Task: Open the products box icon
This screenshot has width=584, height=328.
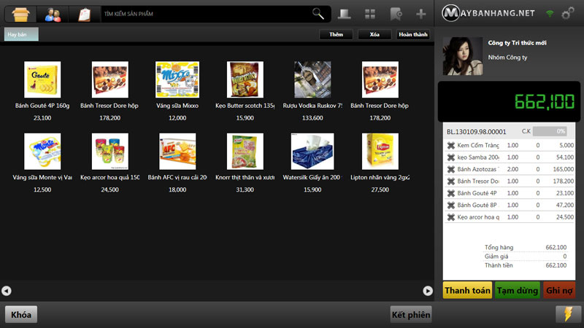Action: click(x=20, y=14)
